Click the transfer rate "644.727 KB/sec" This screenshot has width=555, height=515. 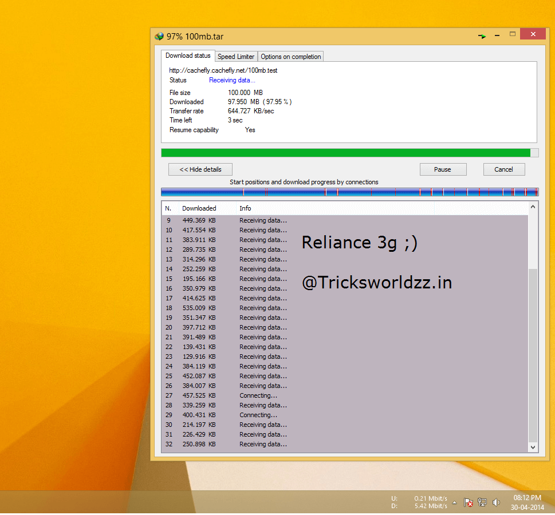251,111
